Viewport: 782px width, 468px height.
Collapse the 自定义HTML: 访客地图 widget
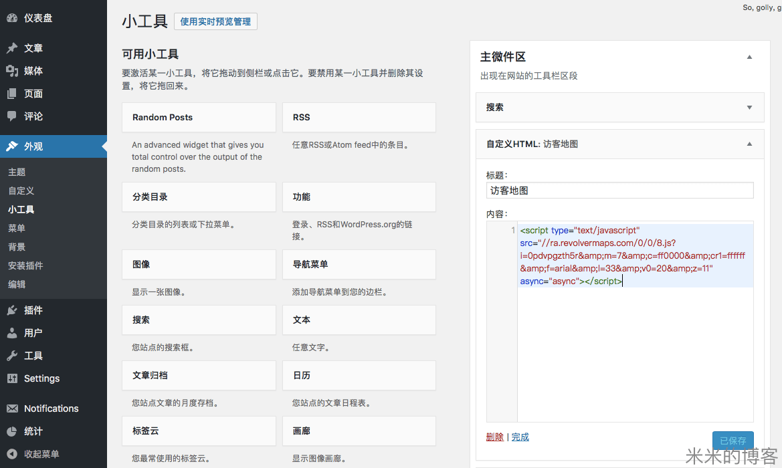click(x=749, y=144)
